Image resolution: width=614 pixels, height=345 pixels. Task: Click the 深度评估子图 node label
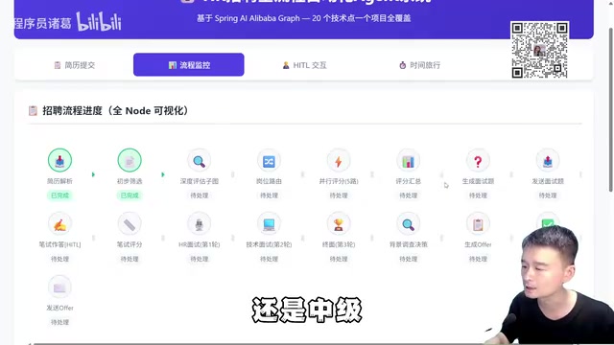(200, 181)
